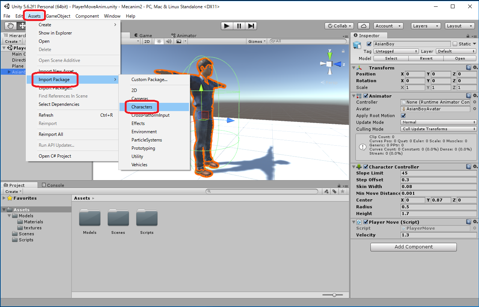Open the Layout dropdown in the toolbar
This screenshot has height=307, width=479.
tap(460, 26)
